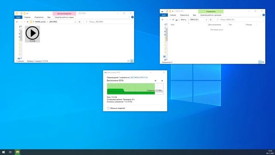The image size is (275, 155).
Task: Collapse details via Меньше сведений
Action: click(116, 108)
